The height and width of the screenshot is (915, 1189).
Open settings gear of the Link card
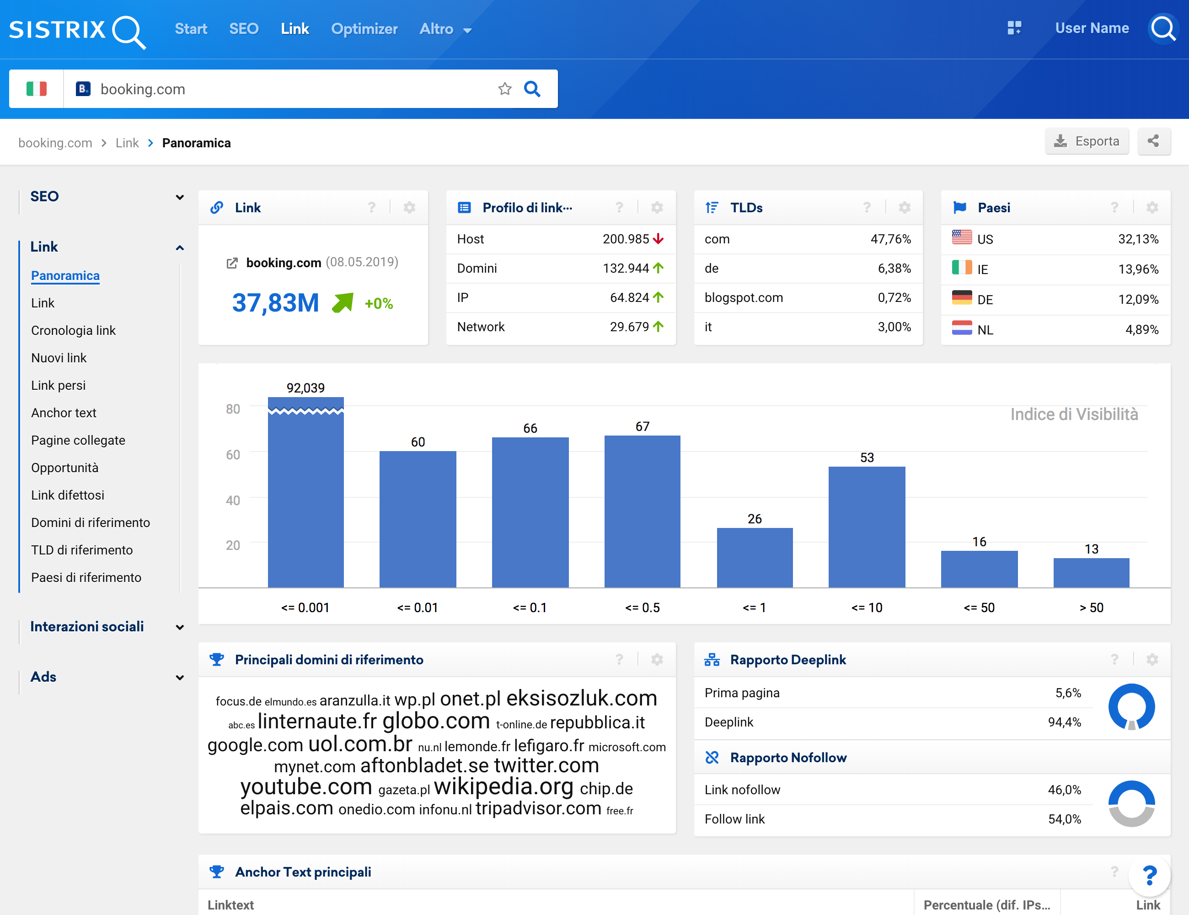click(x=409, y=208)
